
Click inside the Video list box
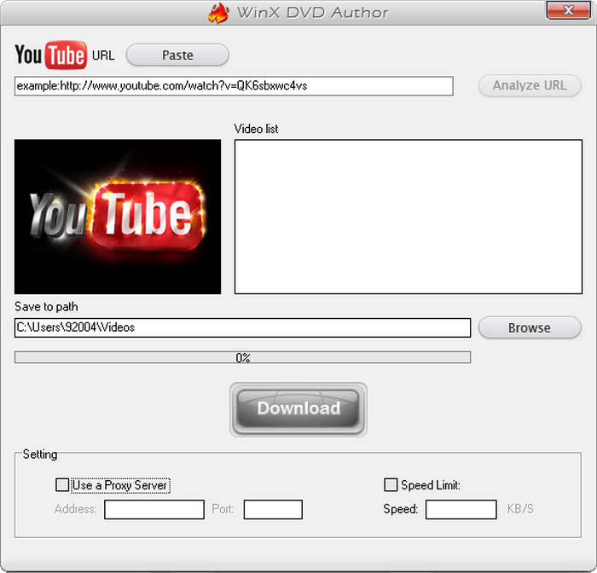pyautogui.click(x=409, y=217)
